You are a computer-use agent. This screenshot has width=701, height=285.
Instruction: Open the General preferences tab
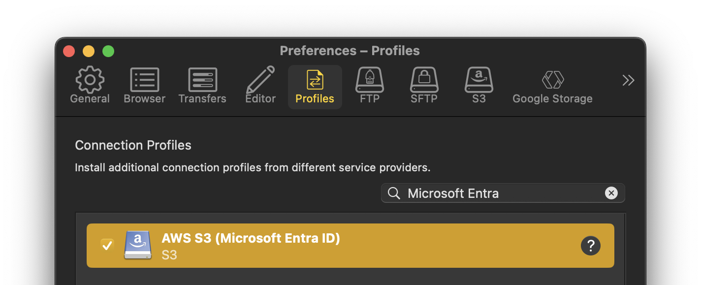tap(90, 86)
